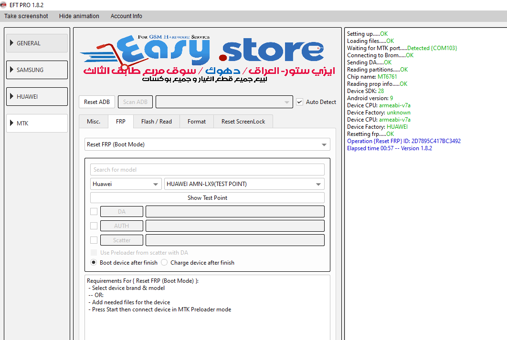The width and height of the screenshot is (507, 340).
Task: Click the Search for model field
Action: pos(207,169)
